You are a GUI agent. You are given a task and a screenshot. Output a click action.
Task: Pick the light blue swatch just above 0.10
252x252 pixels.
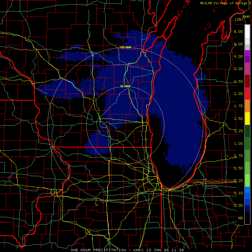(x=247, y=190)
